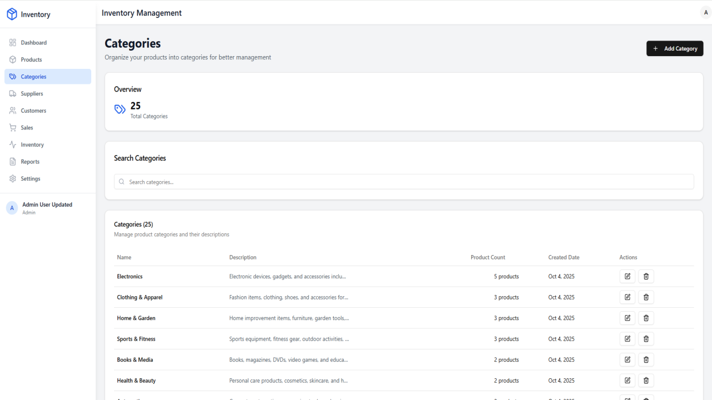The image size is (712, 400).
Task: Open the Reports page
Action: [x=48, y=162]
